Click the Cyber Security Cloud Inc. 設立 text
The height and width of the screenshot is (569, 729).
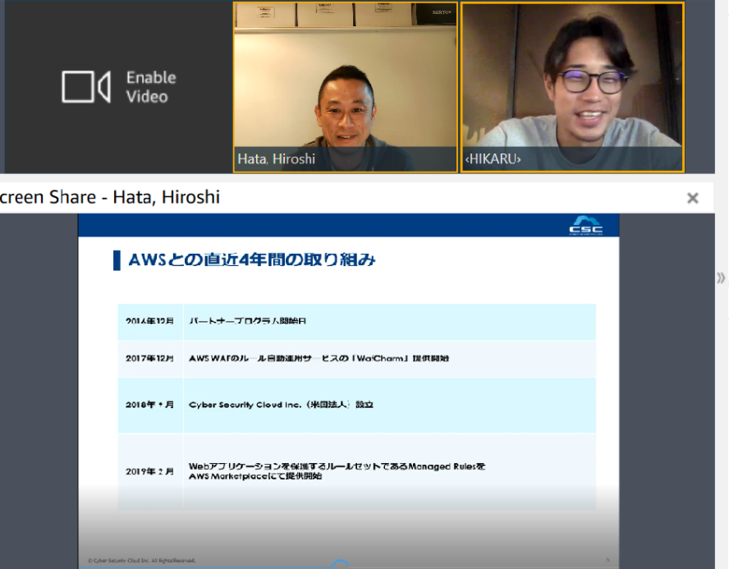coord(281,405)
